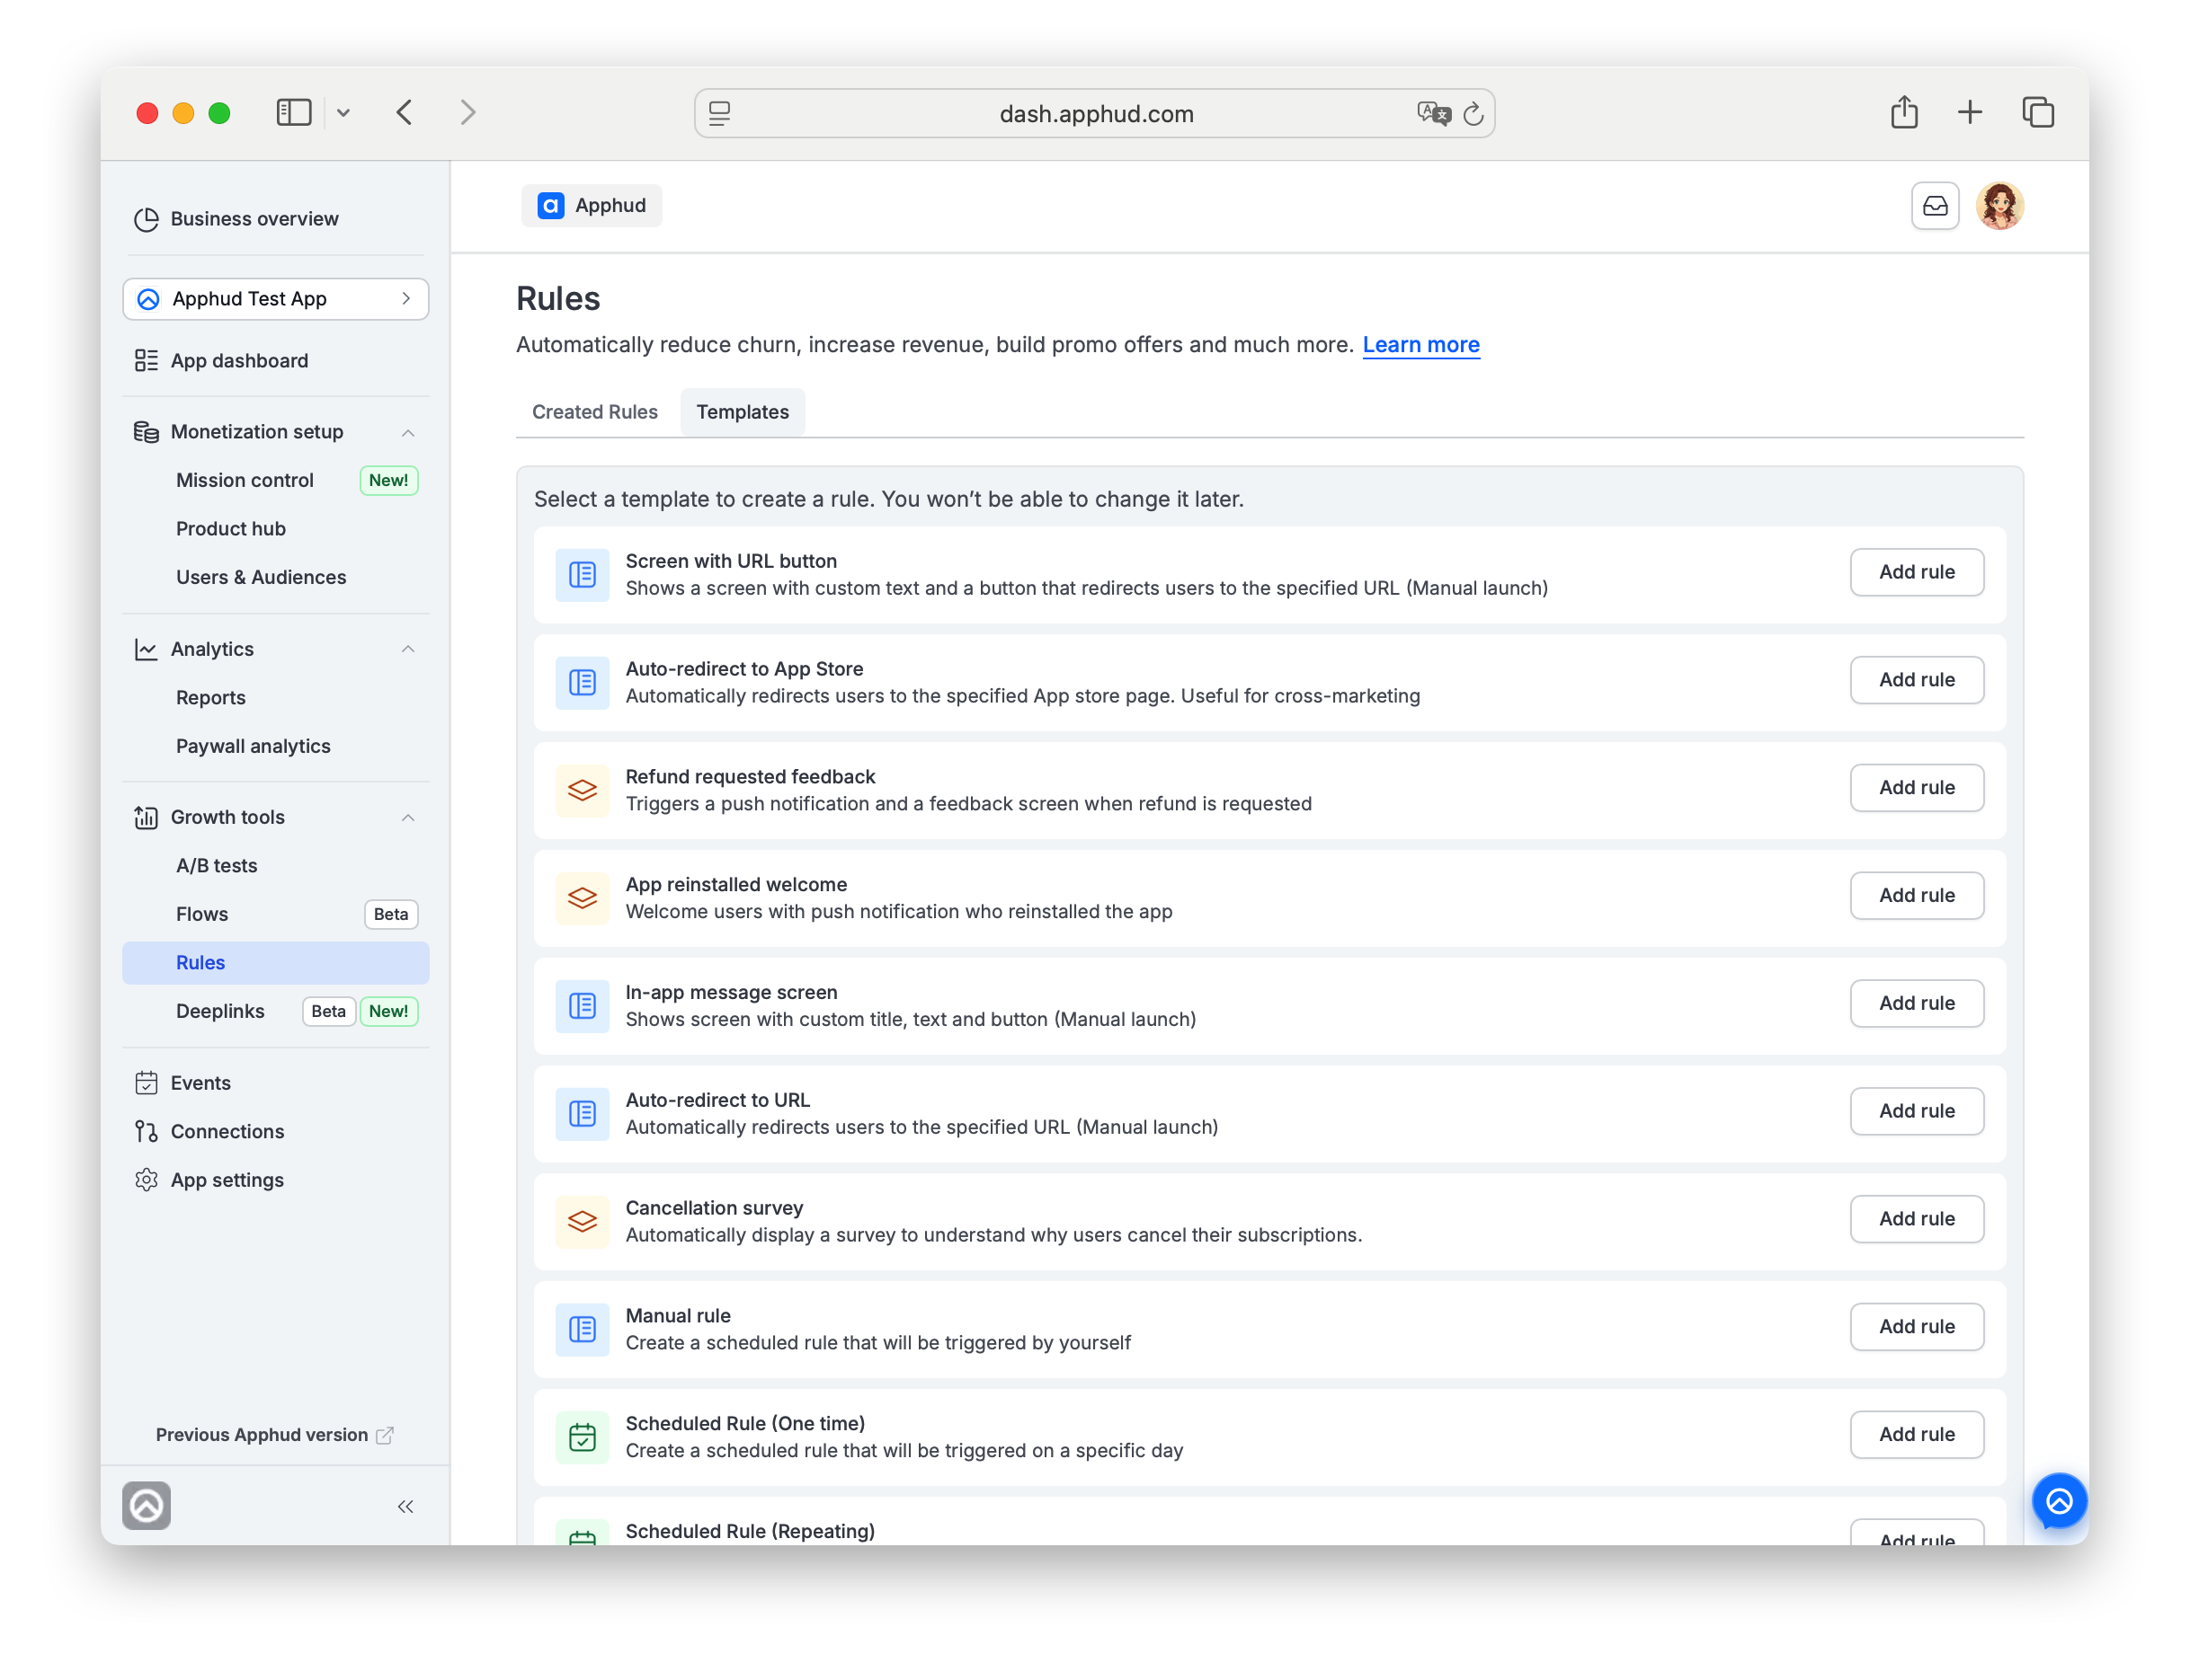Open Flows in Growth tools
Image resolution: width=2190 pixels, height=1680 pixels.
(x=276, y=914)
